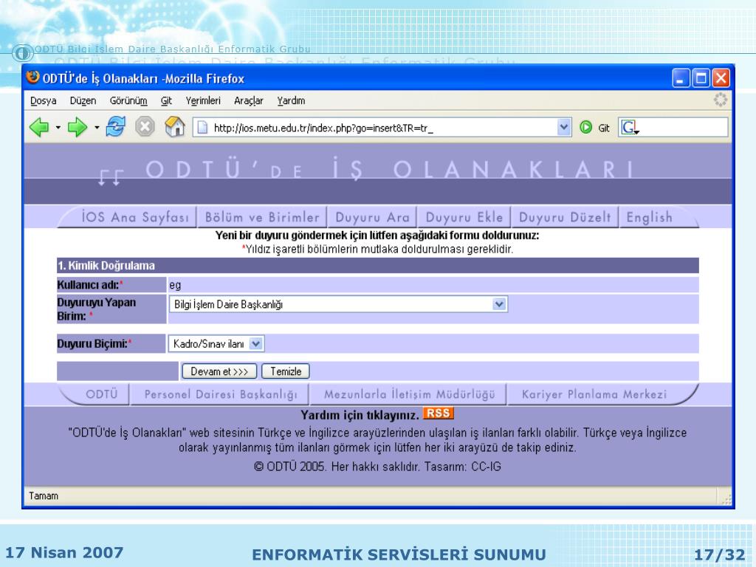
Task: Click the green Git (Go) icon
Action: coord(585,127)
